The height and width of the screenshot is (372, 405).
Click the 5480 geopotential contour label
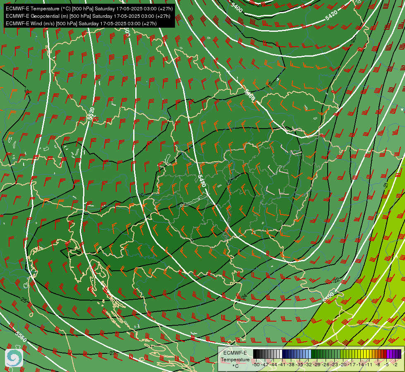pyautogui.click(x=202, y=181)
